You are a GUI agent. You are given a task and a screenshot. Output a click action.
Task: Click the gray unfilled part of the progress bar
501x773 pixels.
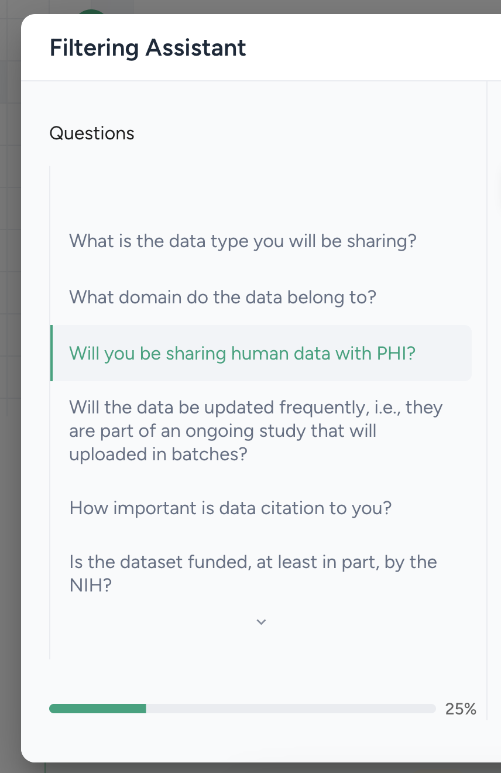291,709
